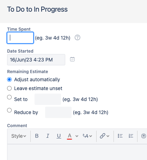Choose the Reduce by radio button
Image resolution: width=147 pixels, height=160 pixels.
click(x=10, y=110)
